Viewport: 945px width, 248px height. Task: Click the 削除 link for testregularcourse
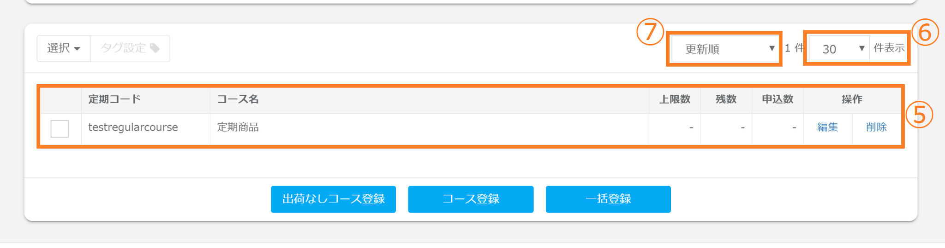[x=876, y=127]
